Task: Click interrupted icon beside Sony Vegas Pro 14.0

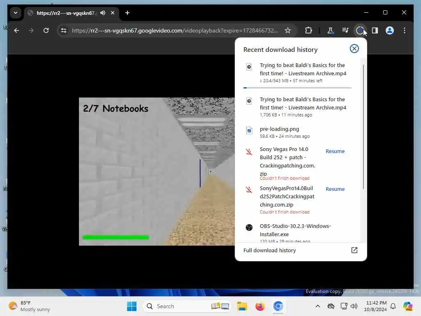Action: click(249, 152)
